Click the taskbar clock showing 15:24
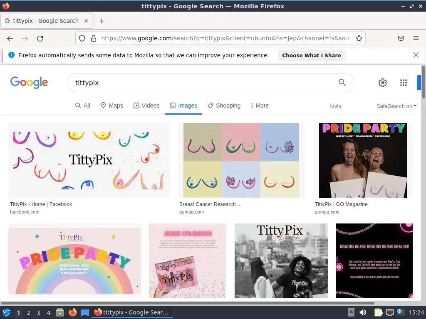Screen dimensions: 426x319 [416, 312]
